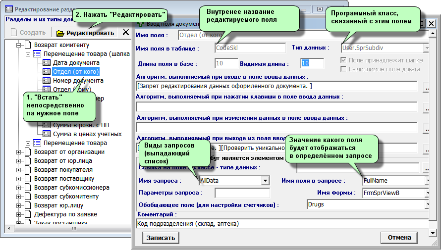Click the Редактировать toolbar button
Screen dimensions: 441x250
click(x=85, y=33)
